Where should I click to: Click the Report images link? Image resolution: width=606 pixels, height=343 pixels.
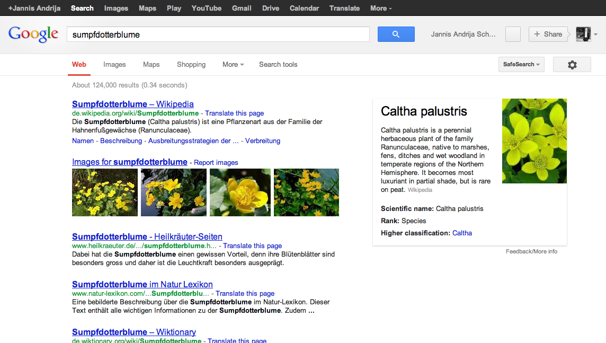[216, 162]
